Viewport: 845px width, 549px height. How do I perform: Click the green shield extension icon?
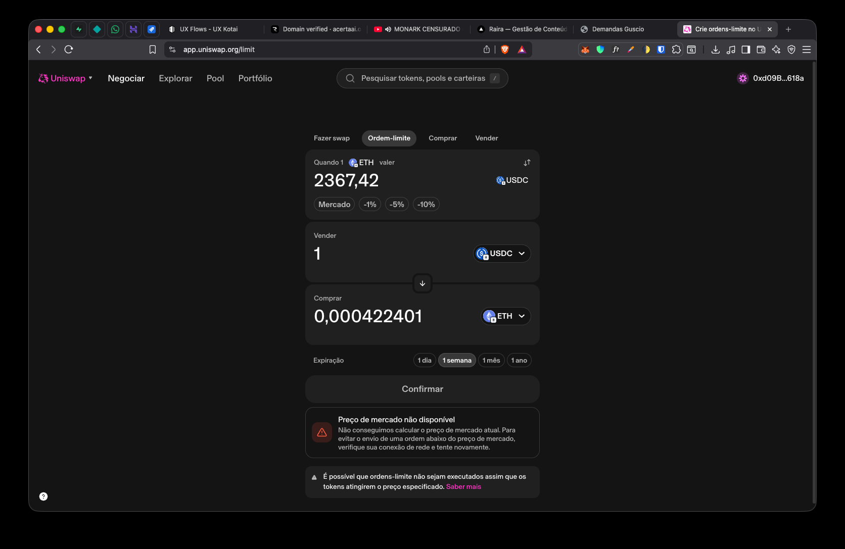tap(600, 49)
